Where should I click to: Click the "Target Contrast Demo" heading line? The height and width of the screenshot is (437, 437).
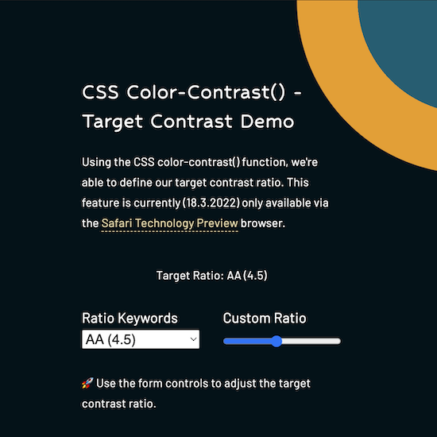tap(188, 122)
